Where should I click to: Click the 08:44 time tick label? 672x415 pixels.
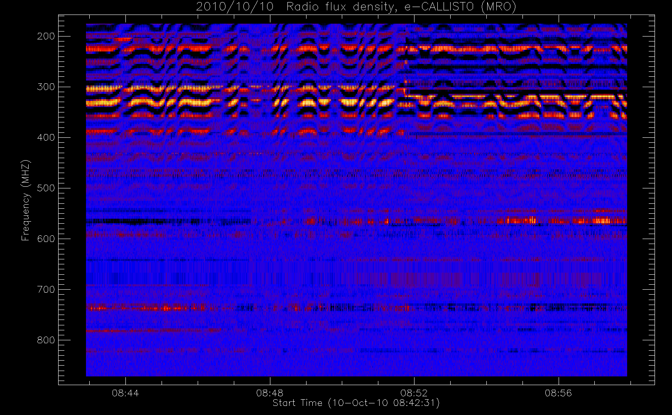point(125,393)
